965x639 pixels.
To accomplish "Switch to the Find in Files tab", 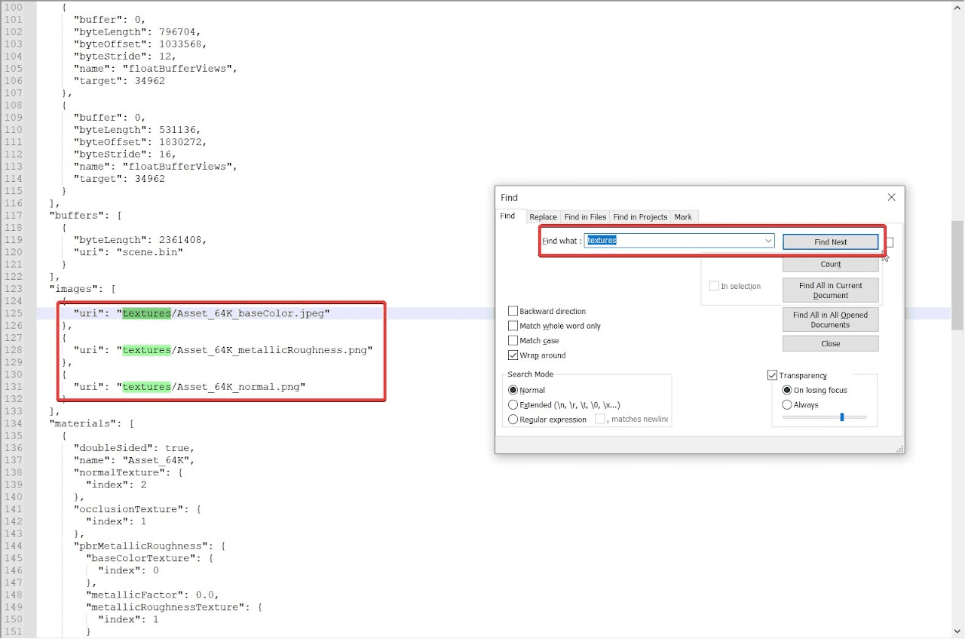I will 585,217.
